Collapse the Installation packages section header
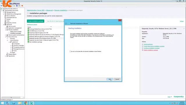186x105 pixels. (28, 13)
